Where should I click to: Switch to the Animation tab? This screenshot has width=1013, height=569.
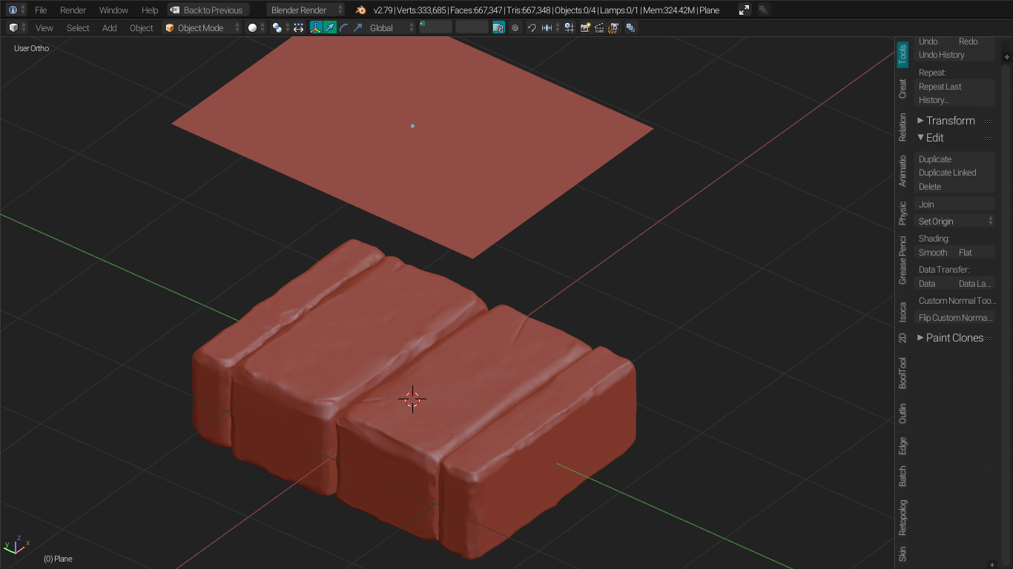[903, 170]
